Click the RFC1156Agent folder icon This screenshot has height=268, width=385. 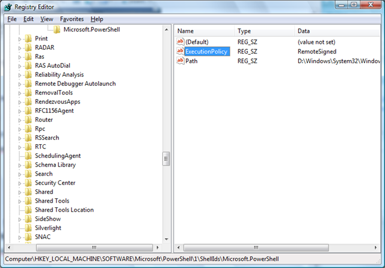click(28, 111)
